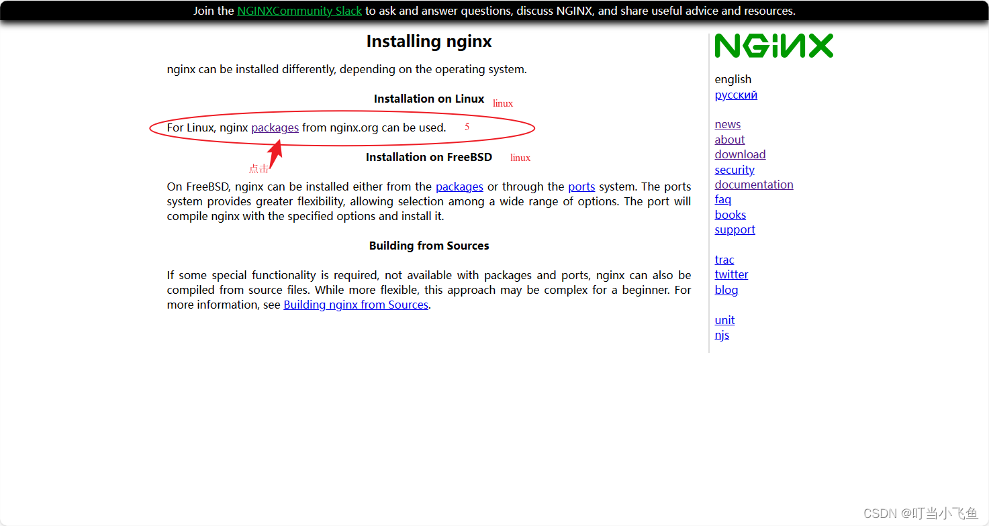Open the unit project page
989x526 pixels.
coord(724,320)
